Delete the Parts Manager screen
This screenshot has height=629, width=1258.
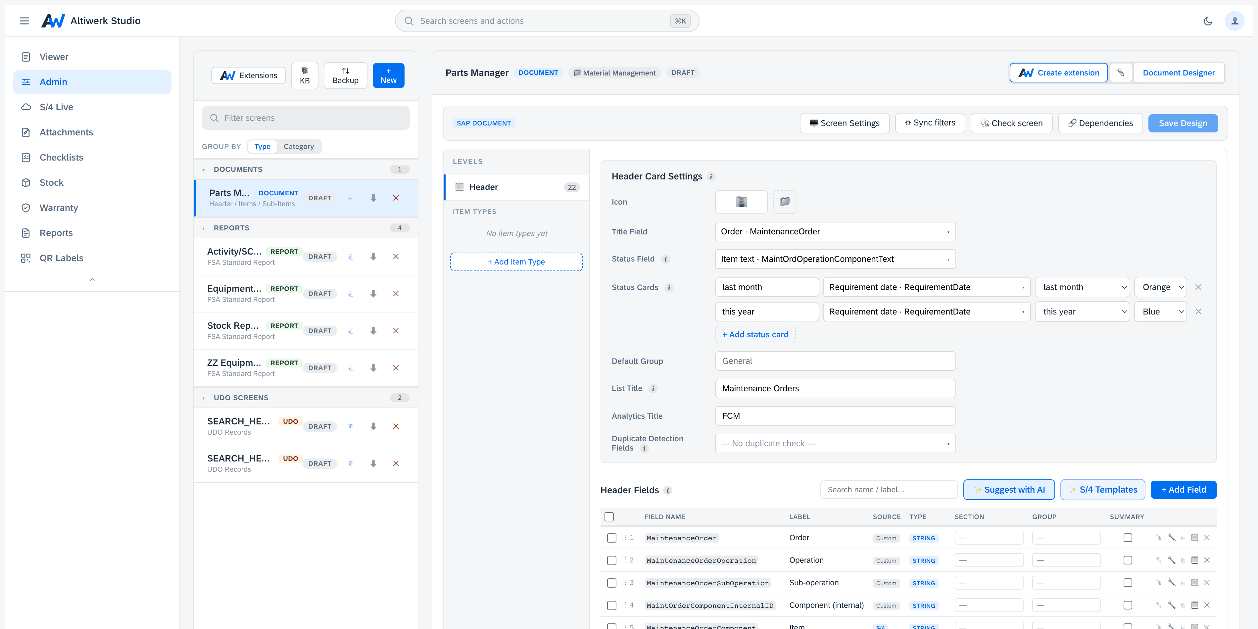point(396,198)
